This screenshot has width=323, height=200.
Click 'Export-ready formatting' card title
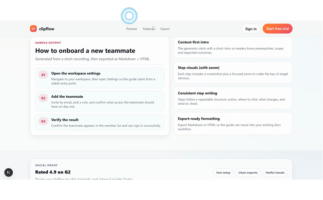[x=199, y=119]
